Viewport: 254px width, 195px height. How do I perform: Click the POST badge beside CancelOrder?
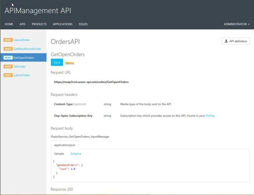click(x=8, y=40)
